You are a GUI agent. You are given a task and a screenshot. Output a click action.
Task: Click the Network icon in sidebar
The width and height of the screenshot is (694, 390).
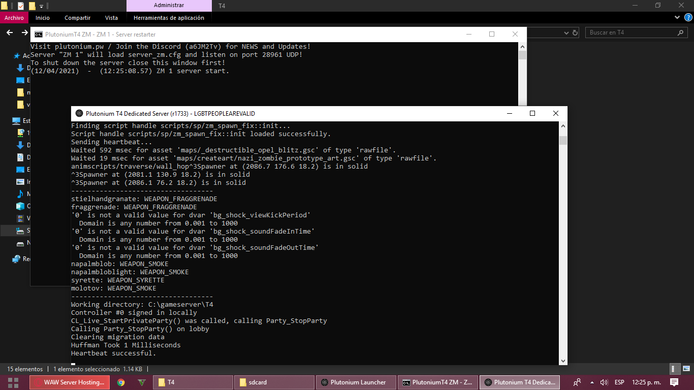(x=16, y=259)
